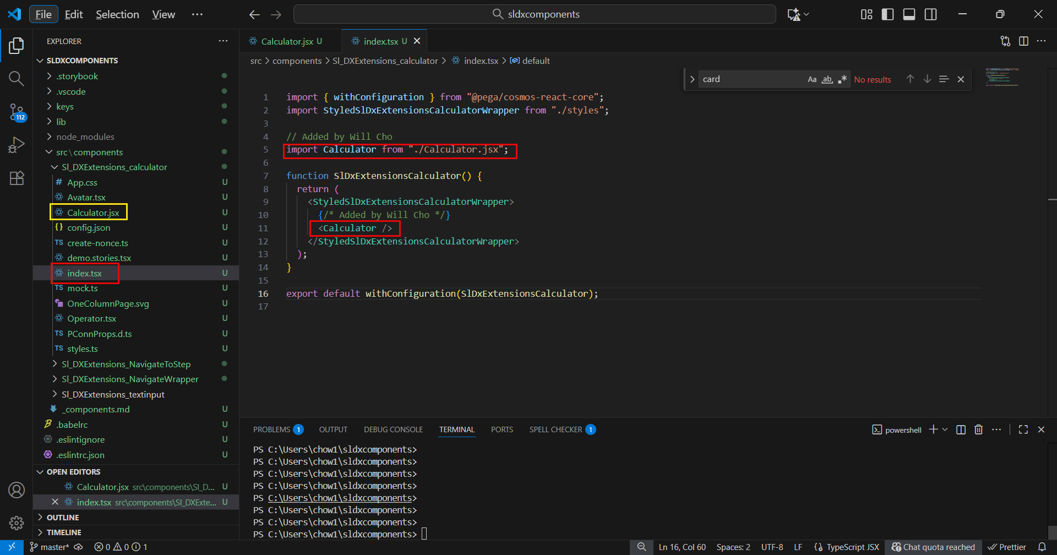1057x555 pixels.
Task: Expand the SI_DXExtensions_textinput folder
Action: coord(113,394)
